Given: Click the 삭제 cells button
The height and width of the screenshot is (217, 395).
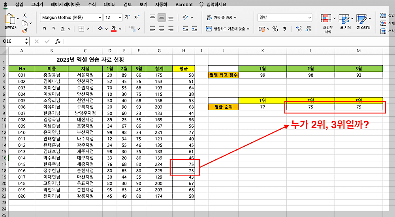Looking at the screenshot, I should pyautogui.click(x=387, y=23).
